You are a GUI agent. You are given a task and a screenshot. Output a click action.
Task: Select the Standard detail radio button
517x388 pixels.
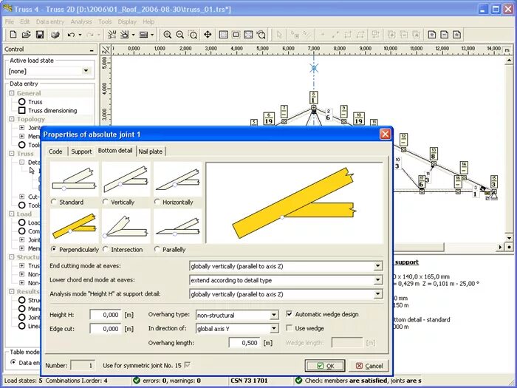coord(54,202)
